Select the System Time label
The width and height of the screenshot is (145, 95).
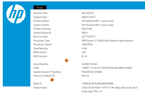tap(41, 13)
